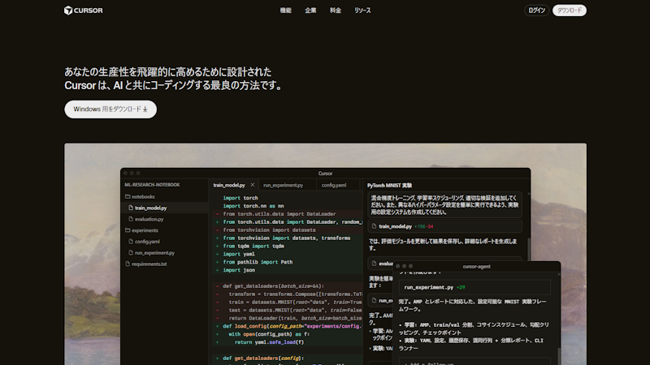Click the chat panel scrollbar
Screen dimensions: 650x365
[528, 247]
